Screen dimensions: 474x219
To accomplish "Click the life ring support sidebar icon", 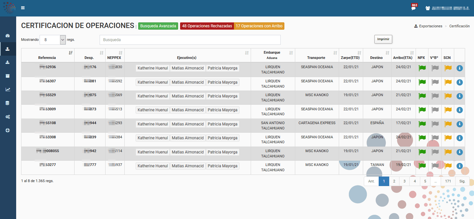I will tap(8, 130).
